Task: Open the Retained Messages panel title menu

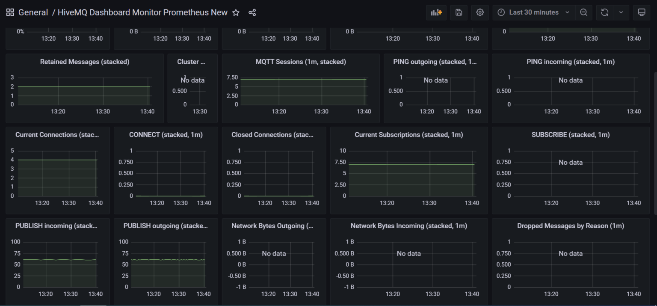Action: [x=84, y=62]
